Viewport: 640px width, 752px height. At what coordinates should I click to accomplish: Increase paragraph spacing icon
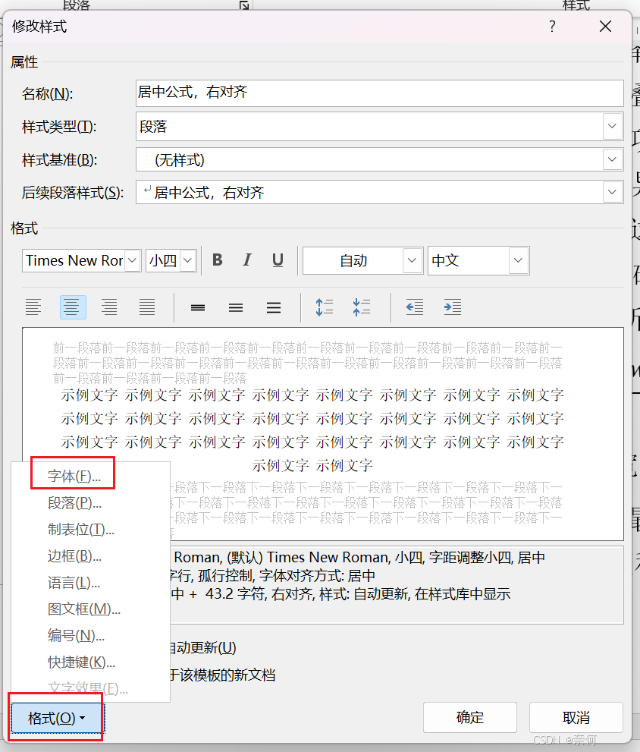(x=324, y=307)
